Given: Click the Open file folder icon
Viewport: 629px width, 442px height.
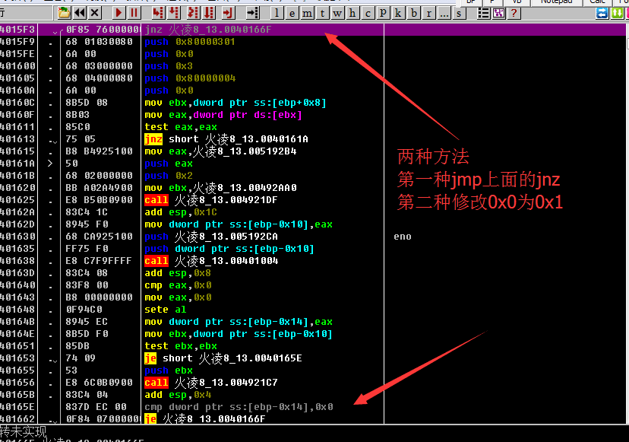Looking at the screenshot, I should click(x=64, y=13).
